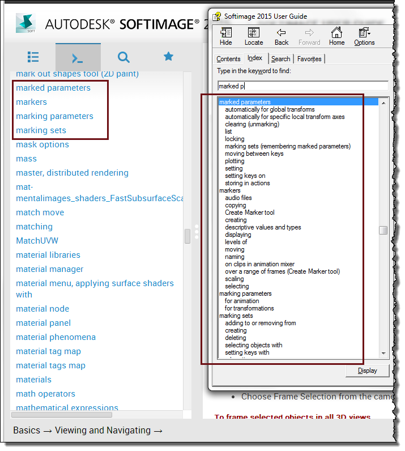
Task: Open the Options toolbar menu
Action: pyautogui.click(x=364, y=36)
